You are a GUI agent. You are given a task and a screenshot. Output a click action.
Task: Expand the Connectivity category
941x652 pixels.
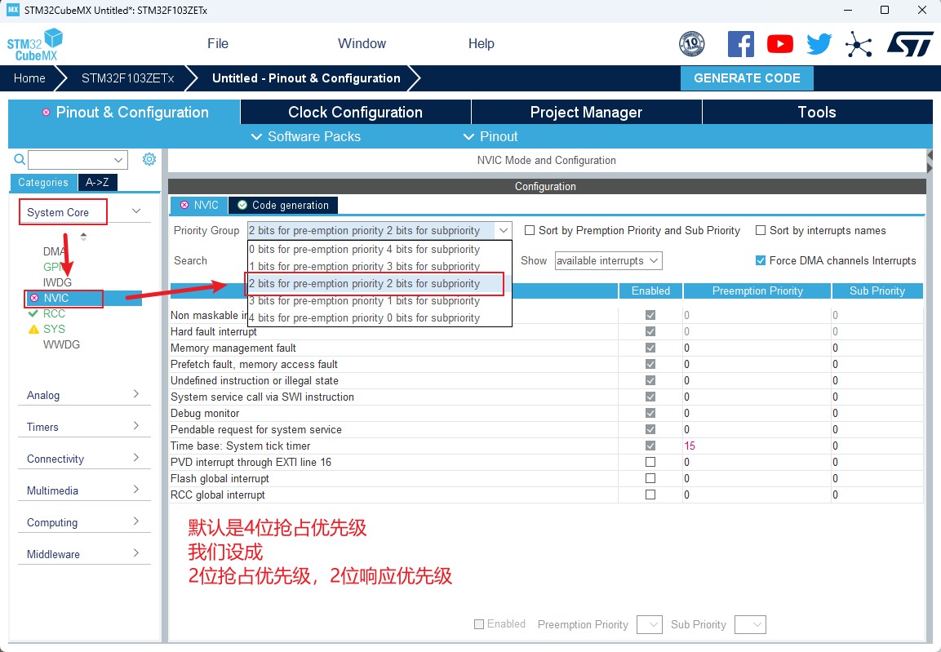pos(136,457)
